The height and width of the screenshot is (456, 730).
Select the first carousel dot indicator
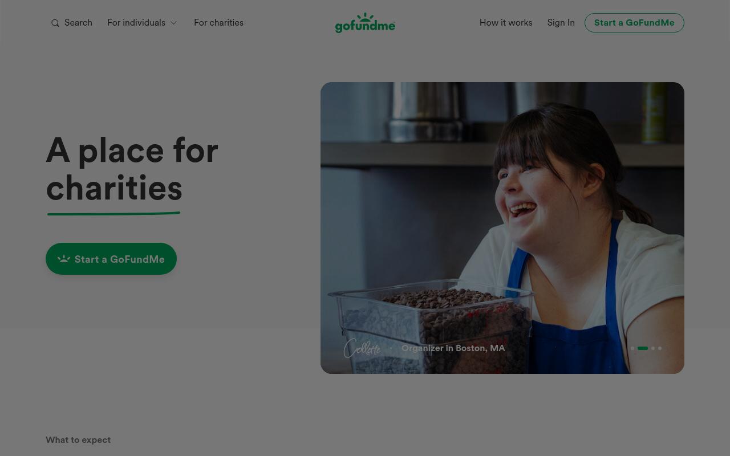[632, 348]
